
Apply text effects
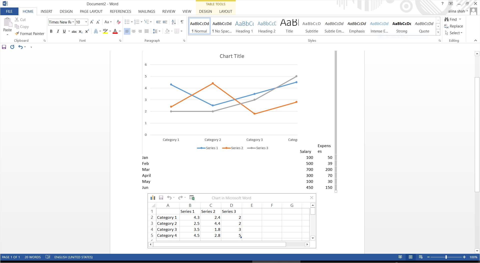coord(96,31)
